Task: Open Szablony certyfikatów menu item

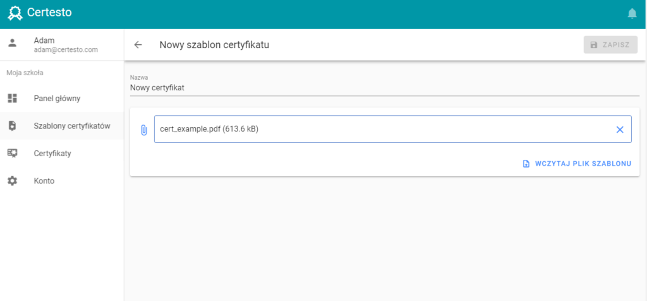Action: 62,126
